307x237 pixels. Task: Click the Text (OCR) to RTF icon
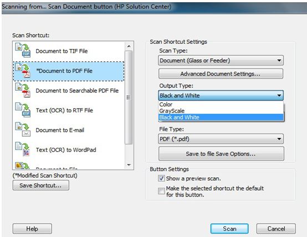point(23,110)
